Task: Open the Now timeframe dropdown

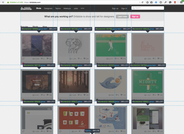Action: click(x=46, y=27)
